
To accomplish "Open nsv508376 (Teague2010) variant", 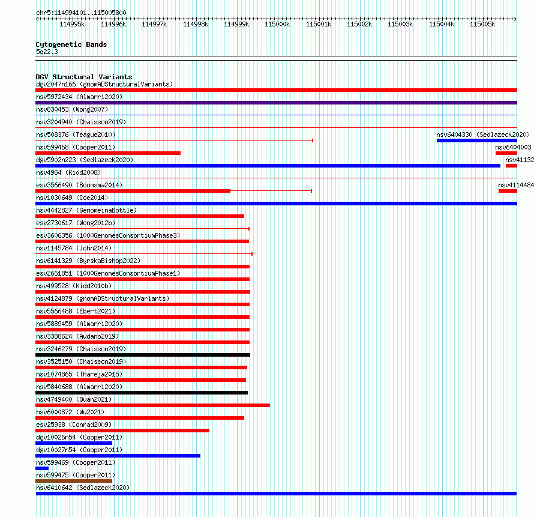I will [x=76, y=135].
